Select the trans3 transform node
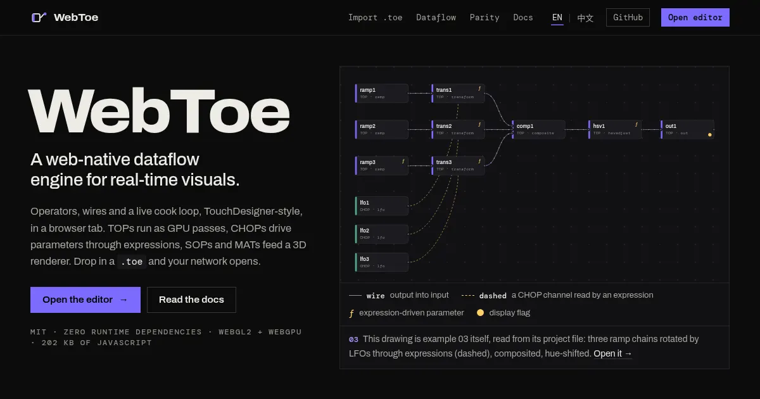Viewport: 760px width, 399px height. pos(457,165)
